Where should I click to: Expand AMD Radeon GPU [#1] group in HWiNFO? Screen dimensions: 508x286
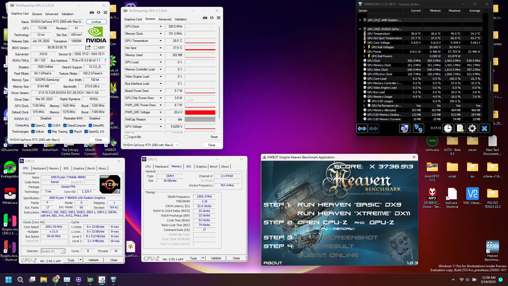360,20
